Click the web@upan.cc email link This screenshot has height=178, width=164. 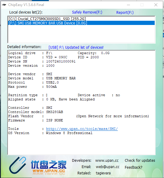(x=108, y=167)
